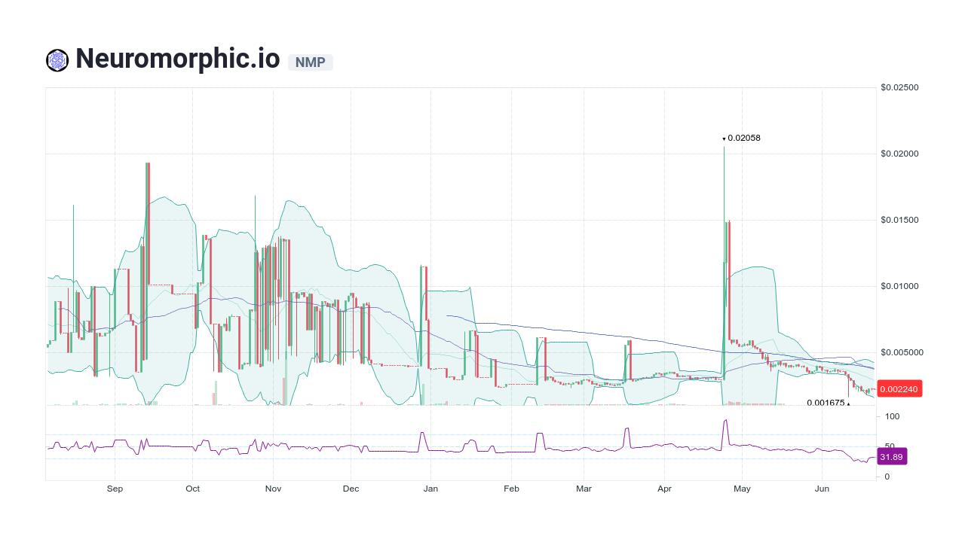Open the Sep axis label menu

pos(115,489)
